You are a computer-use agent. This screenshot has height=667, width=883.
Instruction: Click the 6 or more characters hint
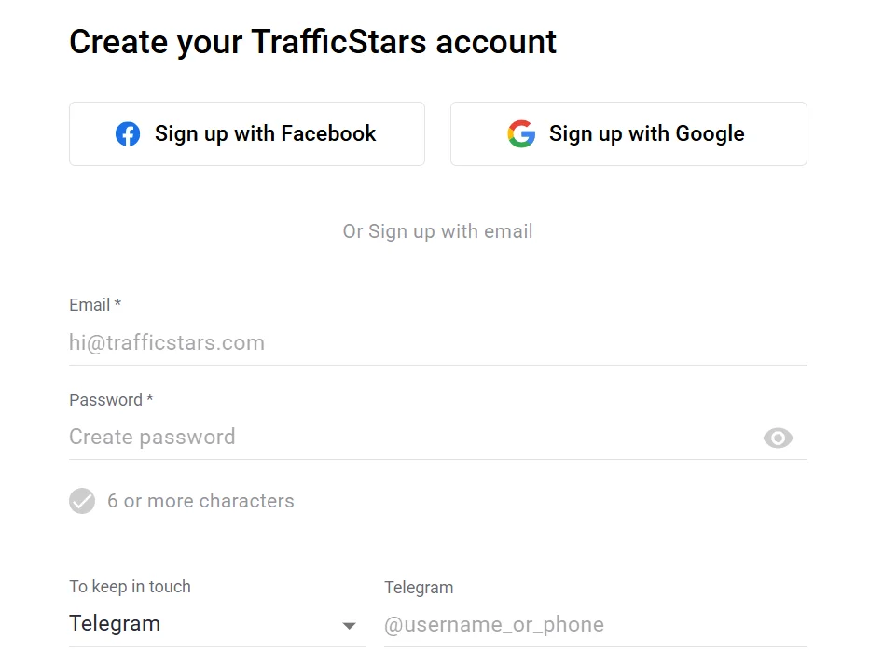pos(200,501)
